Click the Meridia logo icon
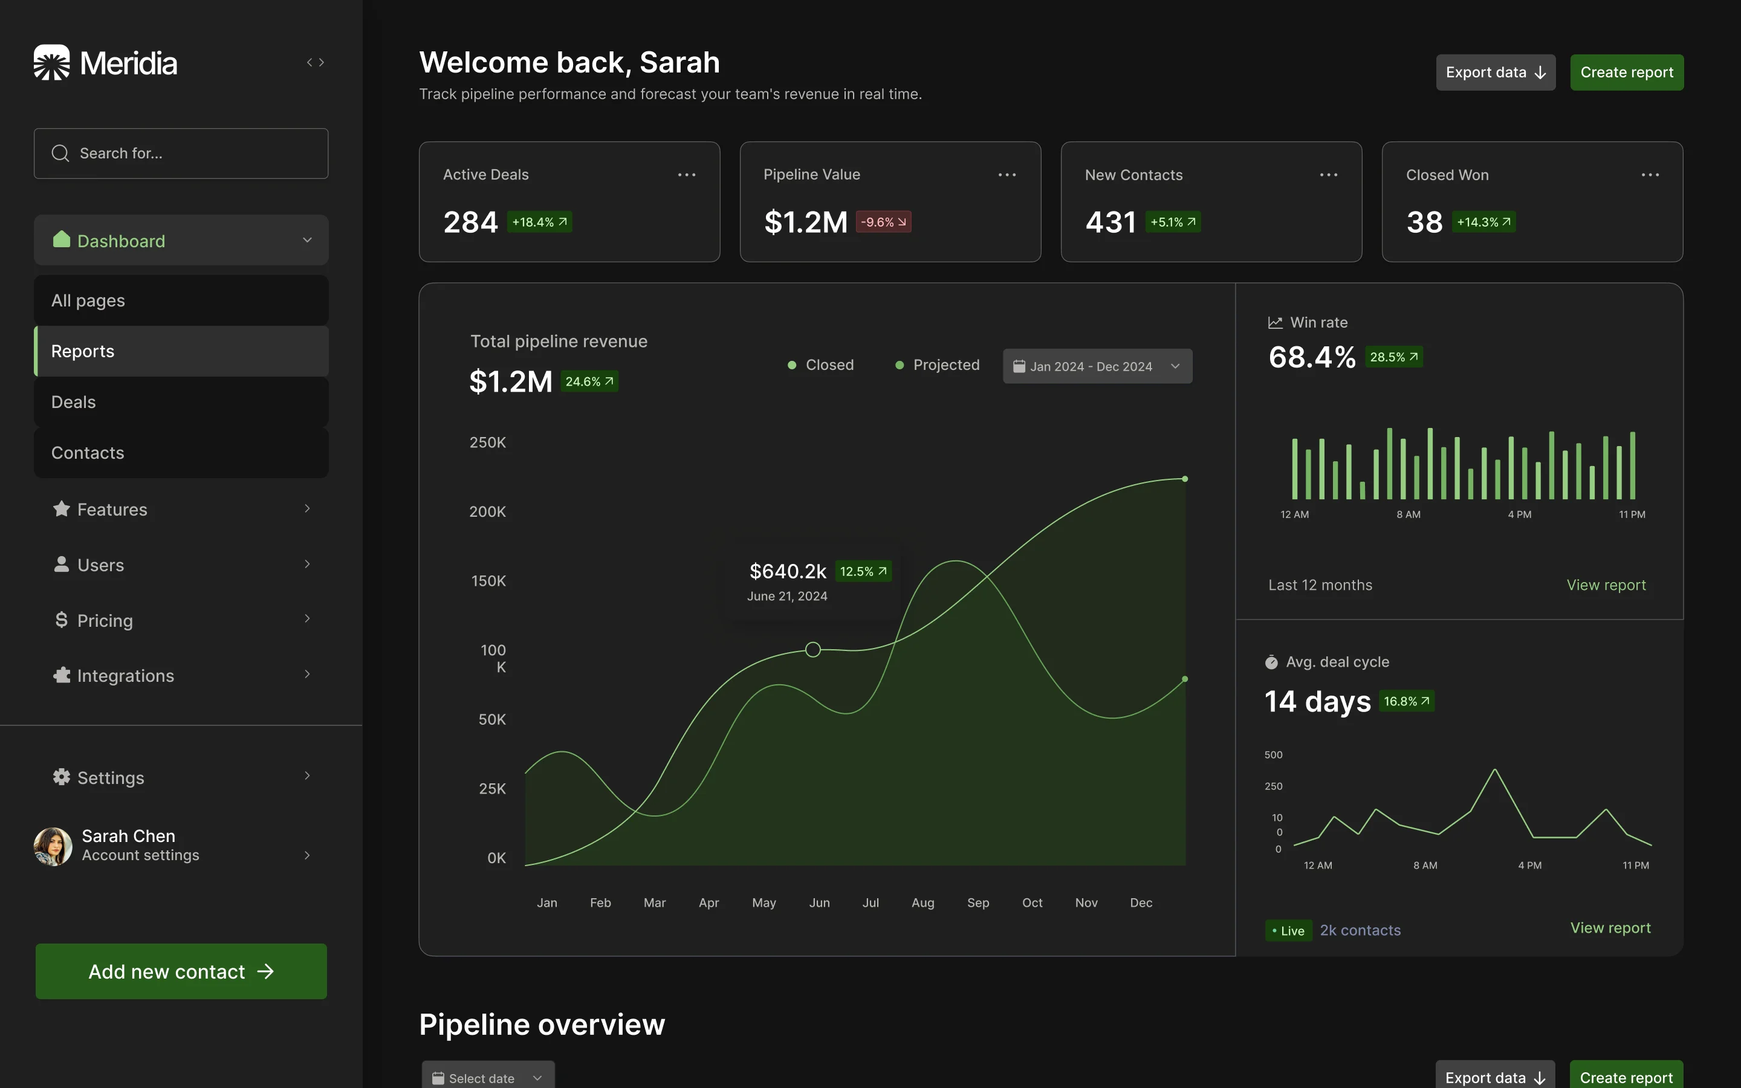The height and width of the screenshot is (1088, 1741). click(52, 63)
